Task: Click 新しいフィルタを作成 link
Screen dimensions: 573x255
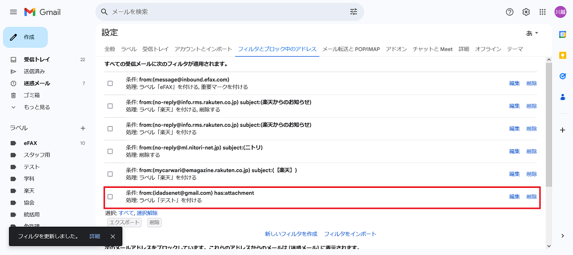Action: [x=291, y=234]
